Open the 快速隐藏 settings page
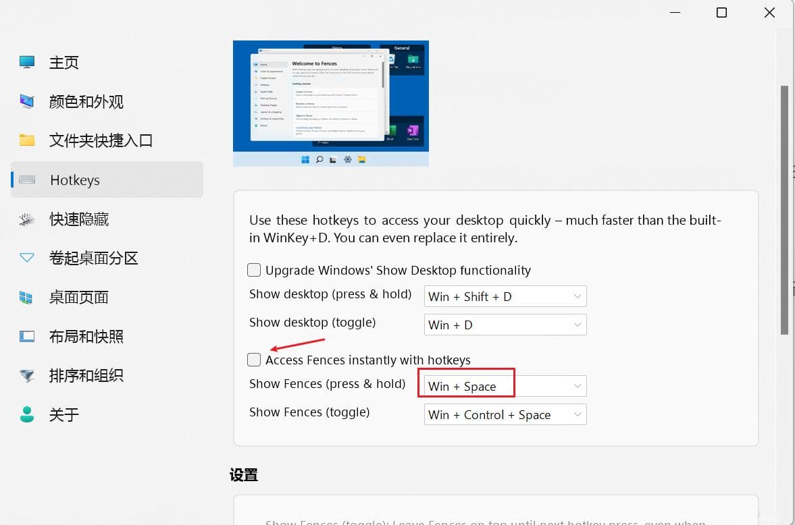Viewport: 795px width, 525px height. pyautogui.click(x=107, y=219)
